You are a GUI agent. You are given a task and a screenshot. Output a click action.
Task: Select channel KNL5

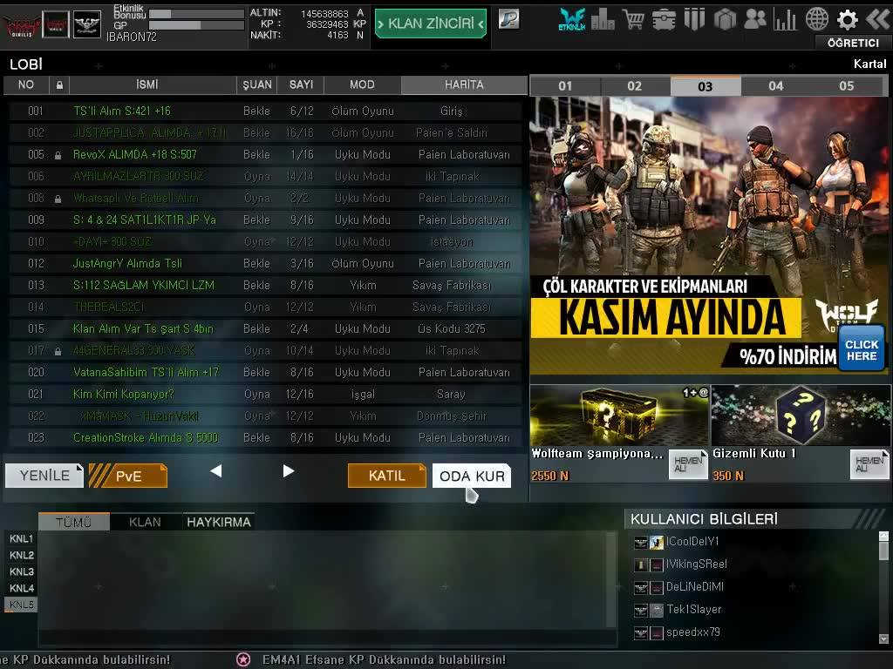21,605
